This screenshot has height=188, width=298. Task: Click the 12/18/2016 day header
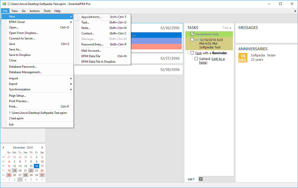[170, 70]
